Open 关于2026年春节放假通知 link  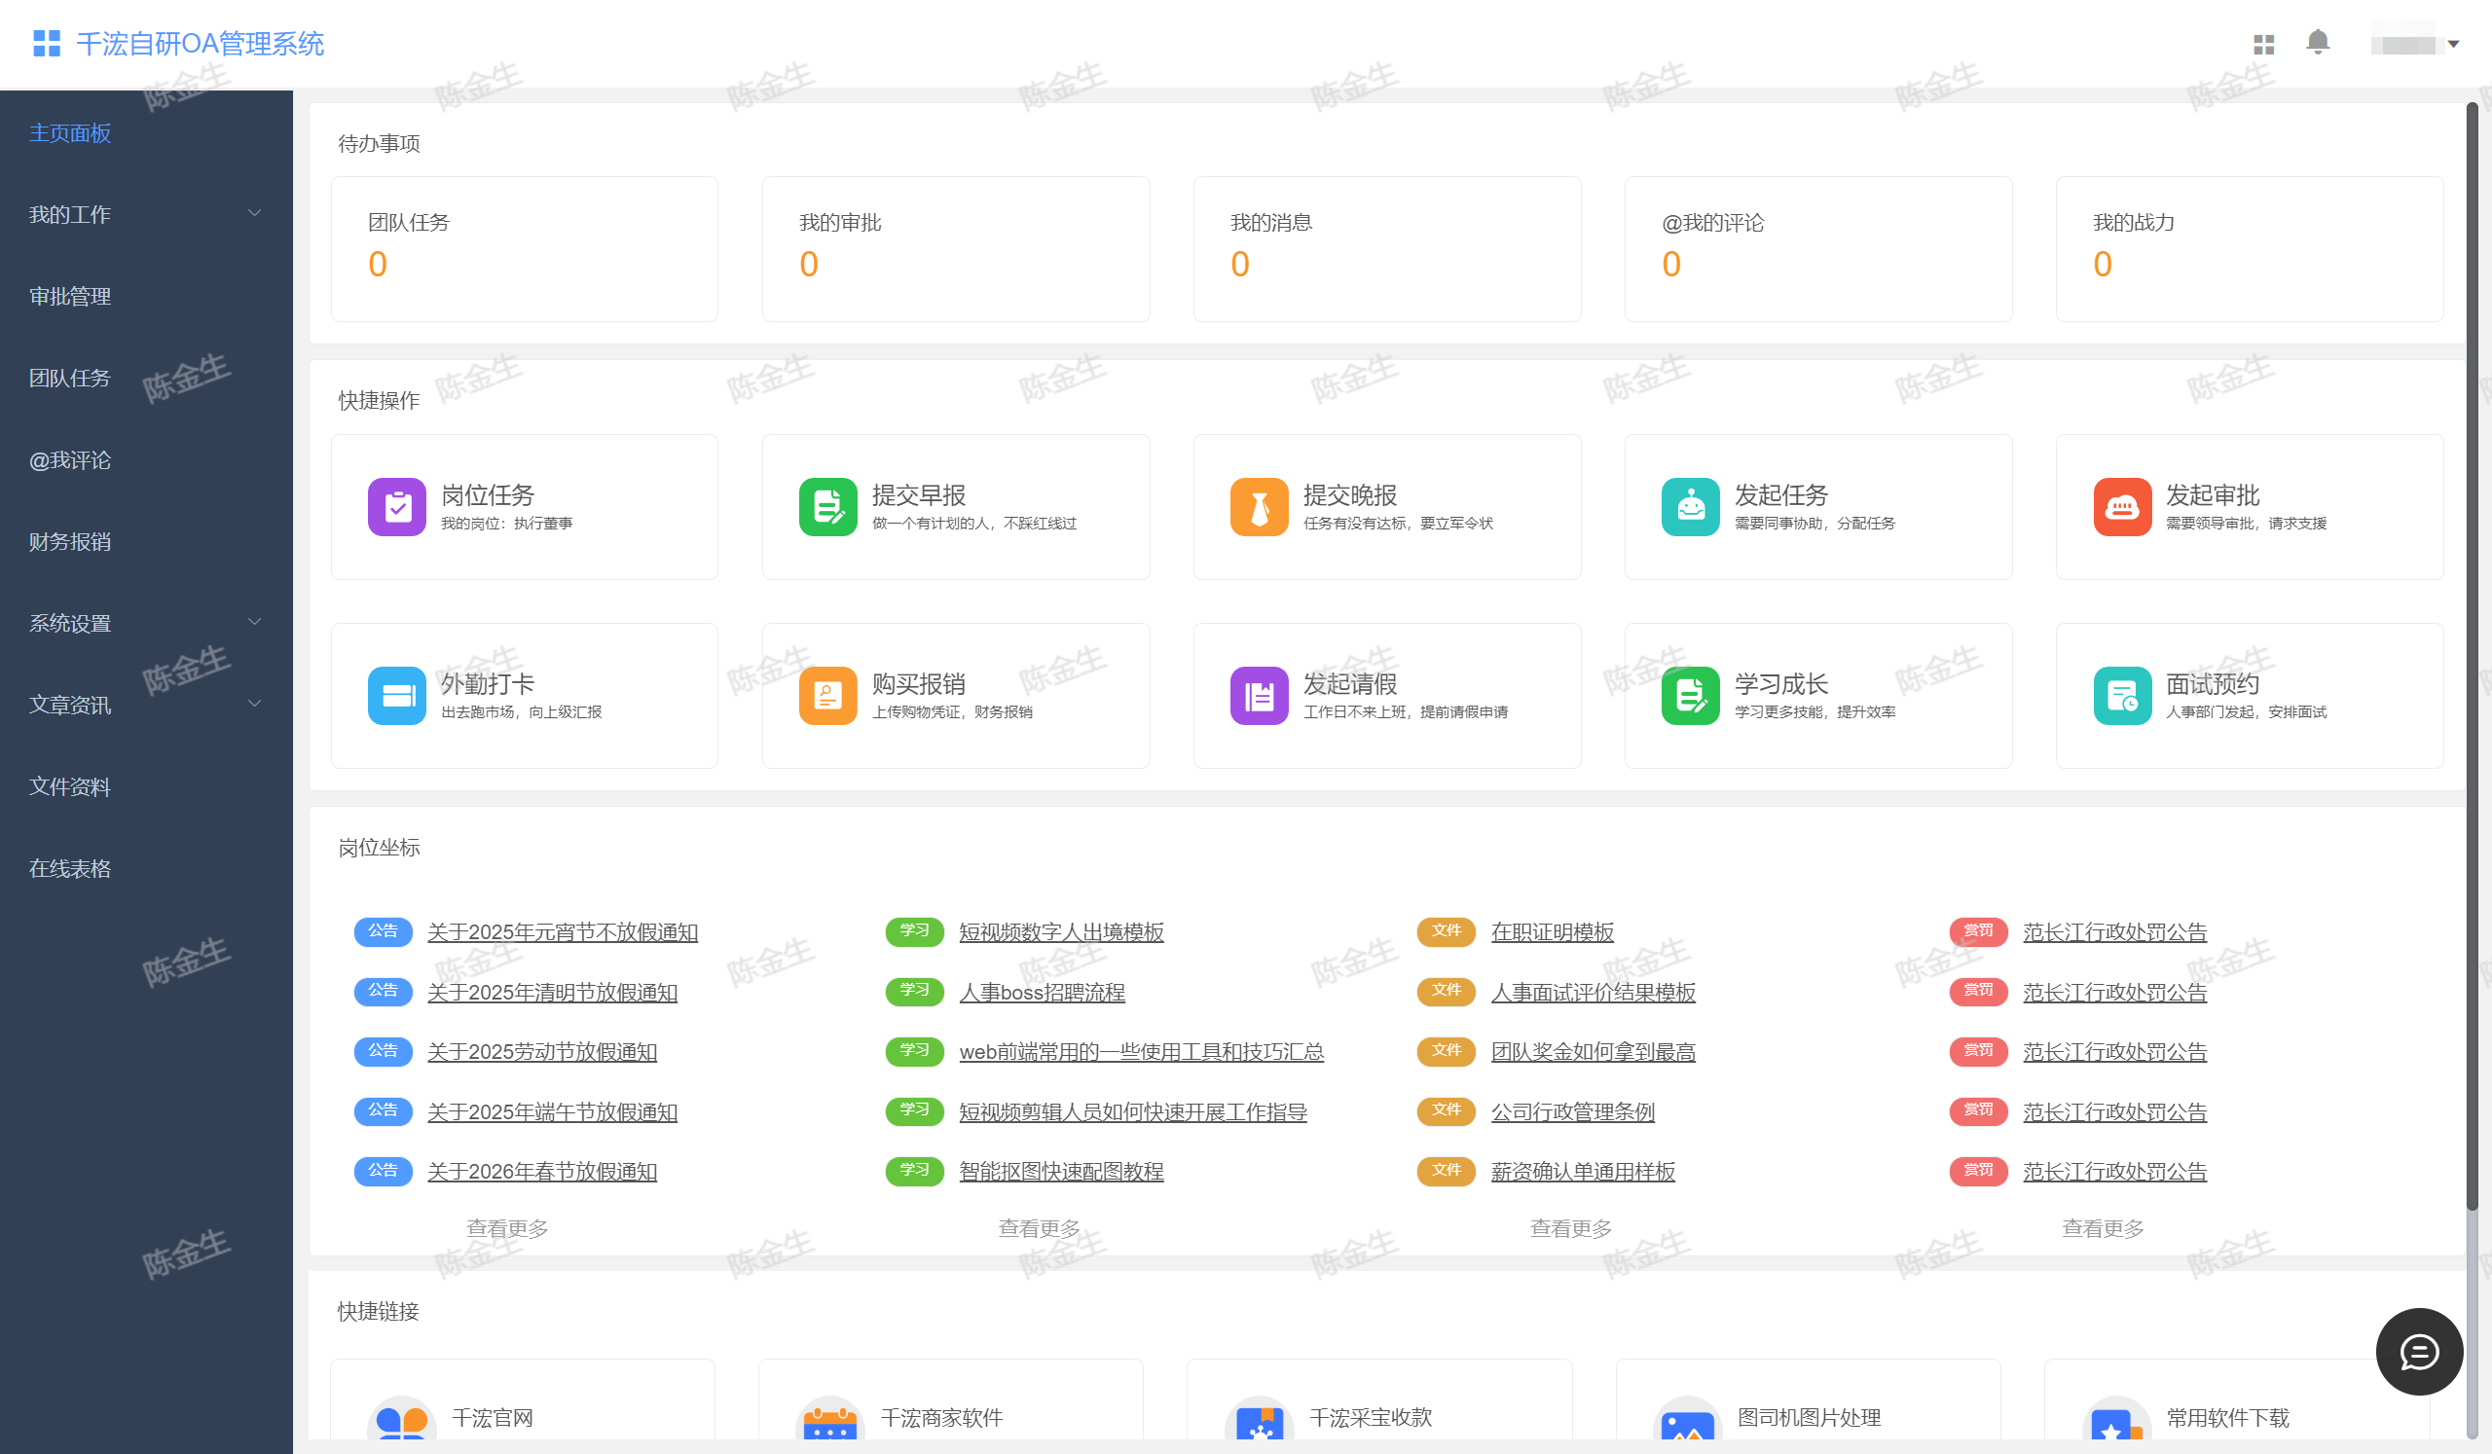pos(542,1172)
